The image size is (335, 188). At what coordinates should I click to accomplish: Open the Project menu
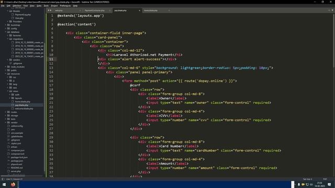point(54,6)
